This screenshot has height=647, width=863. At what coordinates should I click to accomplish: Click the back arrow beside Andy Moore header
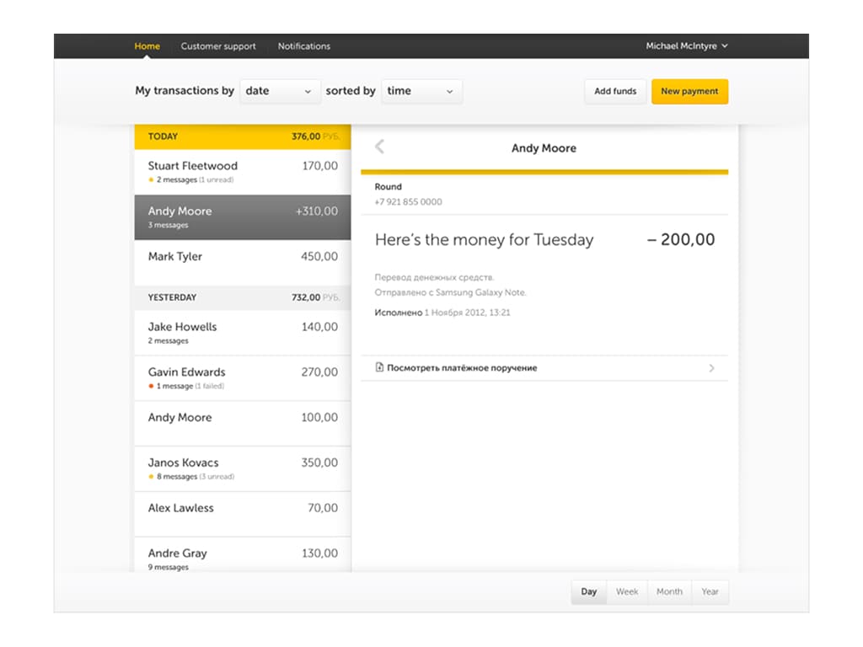click(379, 147)
